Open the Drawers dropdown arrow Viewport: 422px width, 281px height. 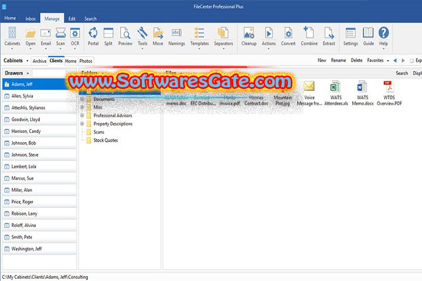28,73
